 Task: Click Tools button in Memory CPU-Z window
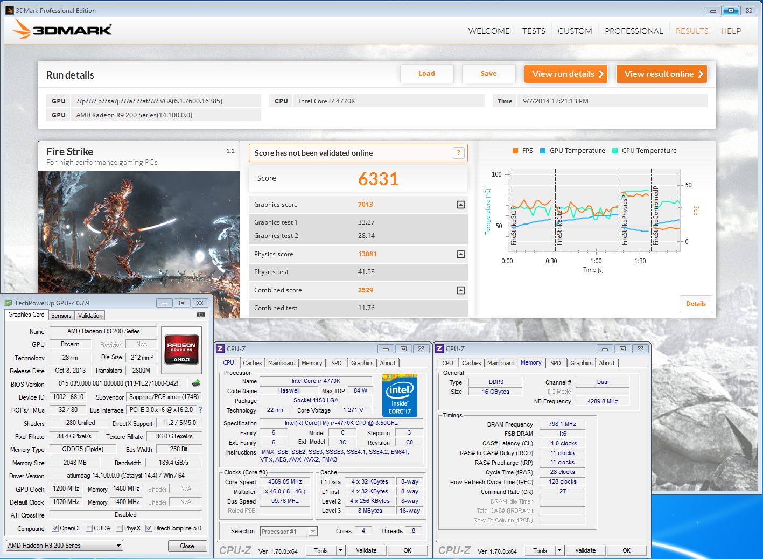pyautogui.click(x=540, y=550)
